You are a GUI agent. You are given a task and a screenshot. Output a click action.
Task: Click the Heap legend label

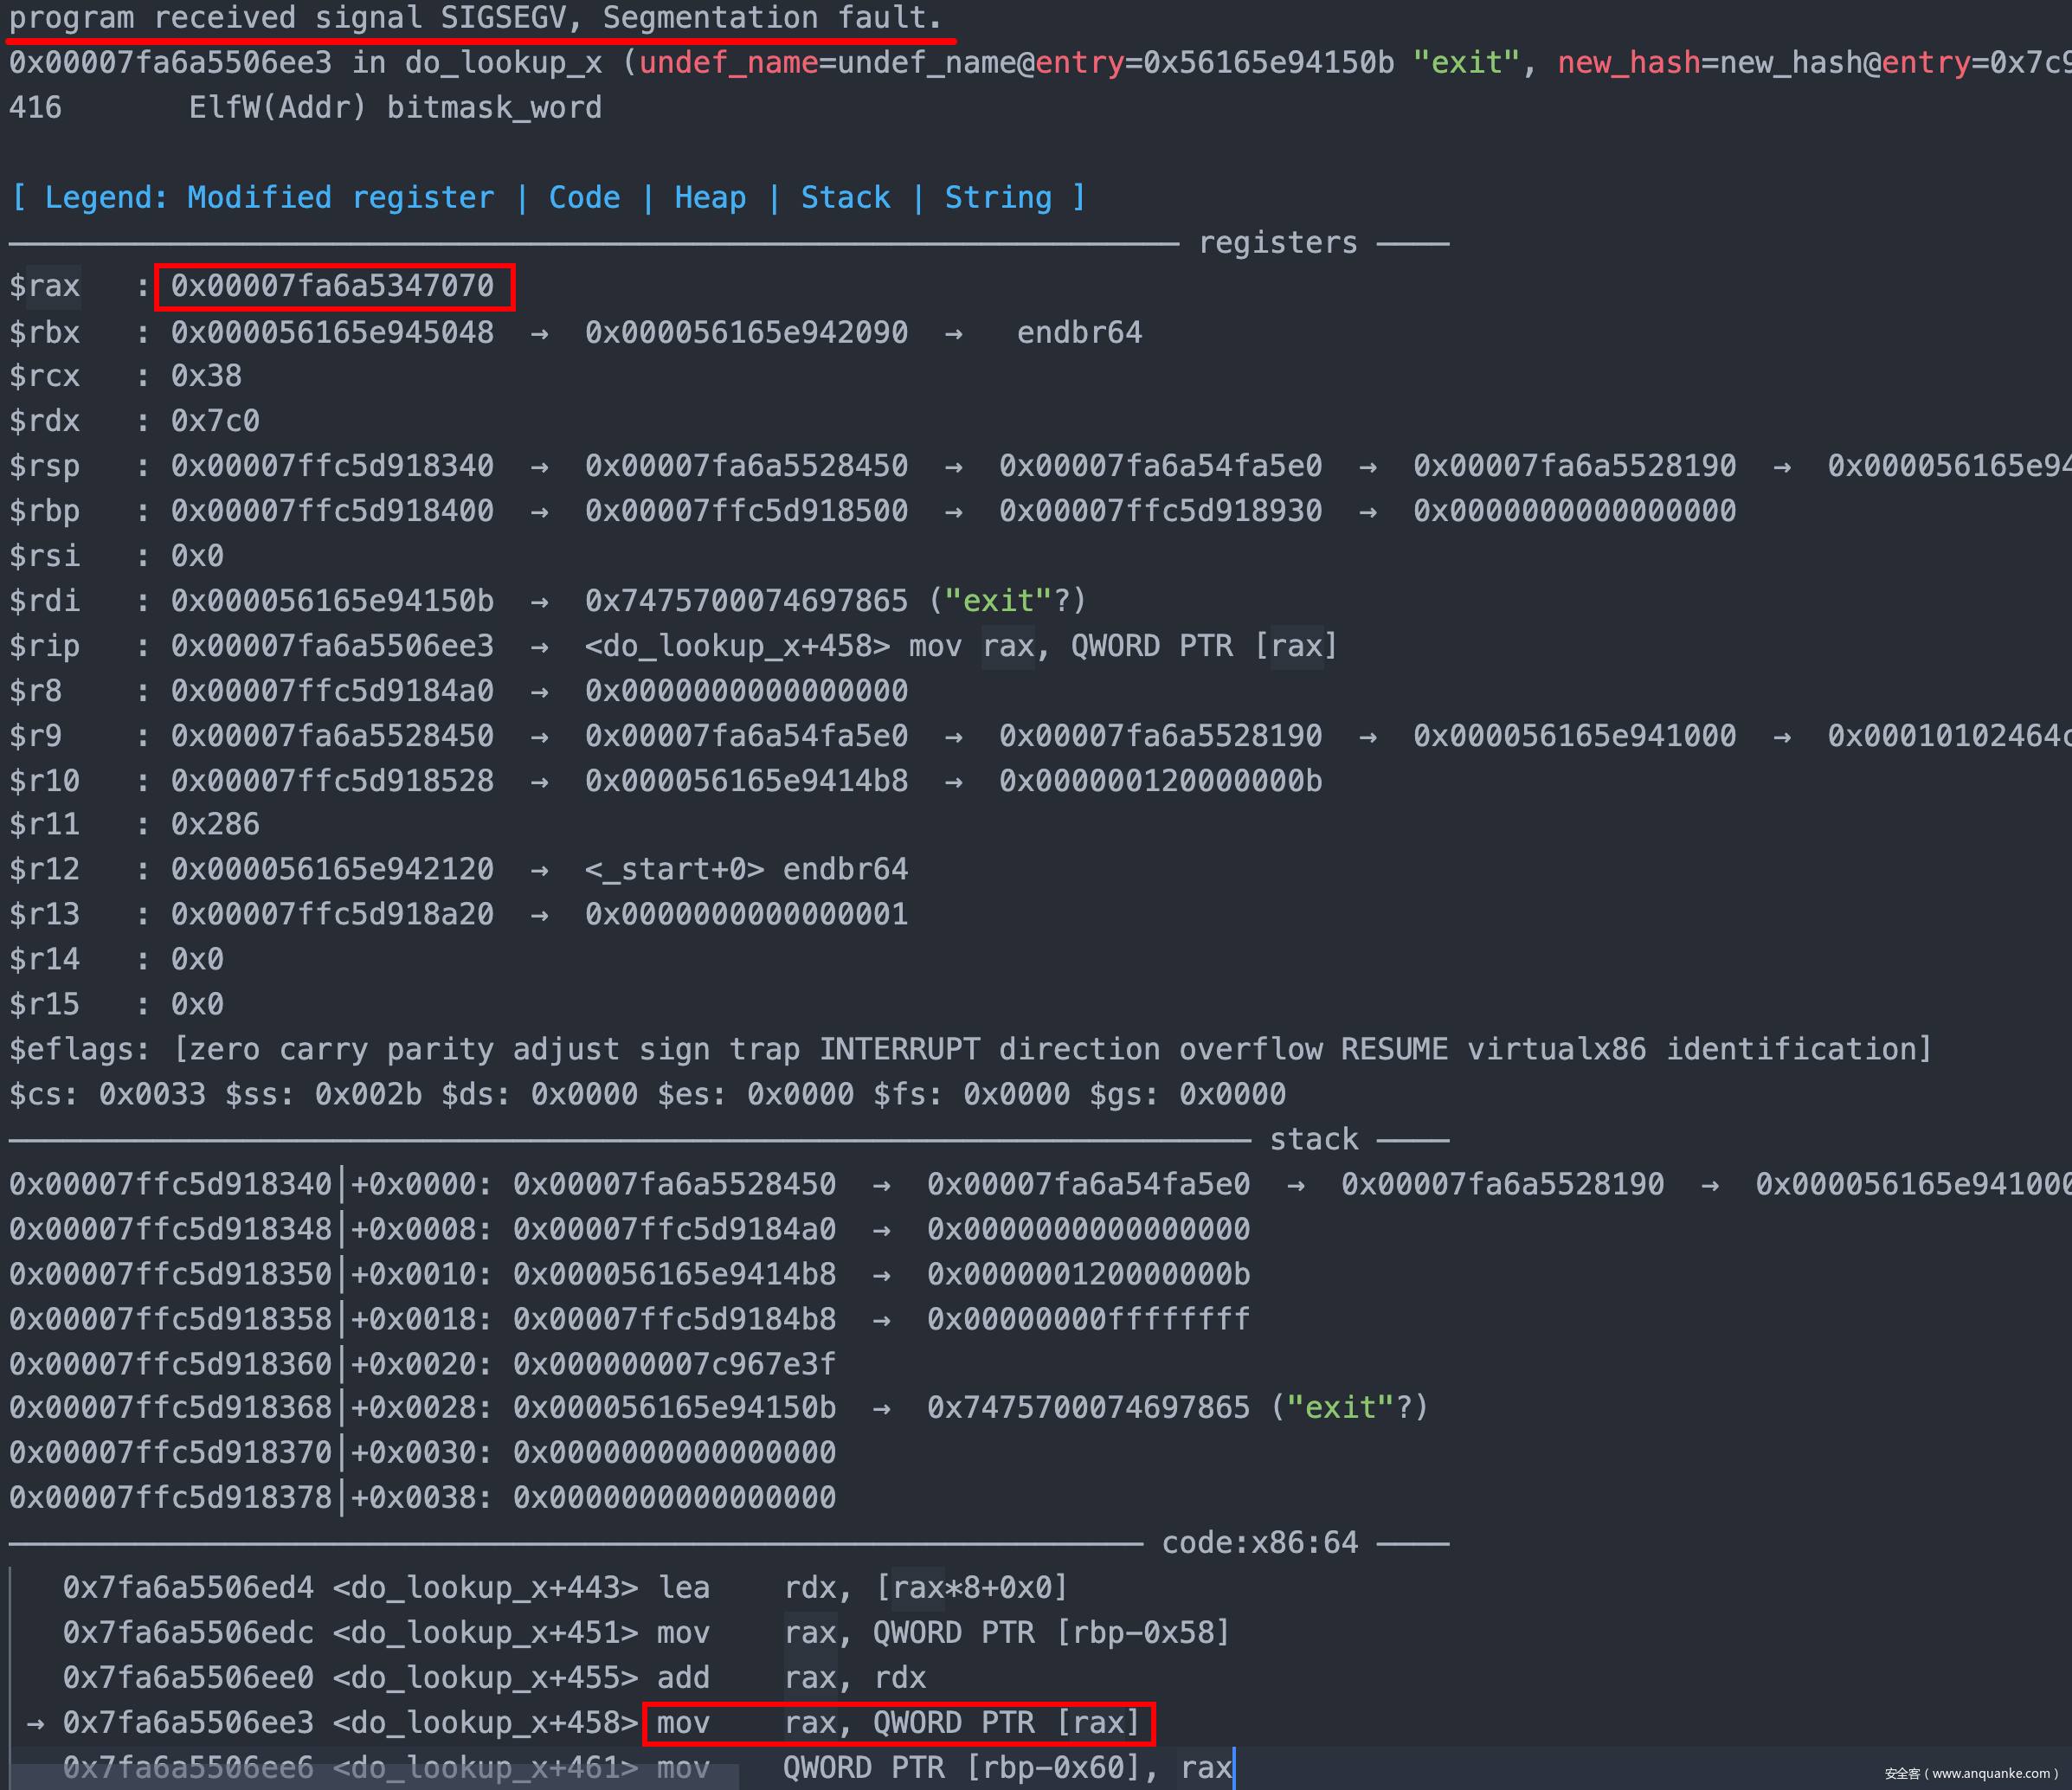pyautogui.click(x=710, y=198)
